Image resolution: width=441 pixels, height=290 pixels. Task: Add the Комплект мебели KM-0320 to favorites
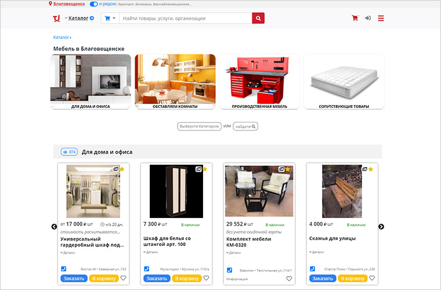pos(289,278)
